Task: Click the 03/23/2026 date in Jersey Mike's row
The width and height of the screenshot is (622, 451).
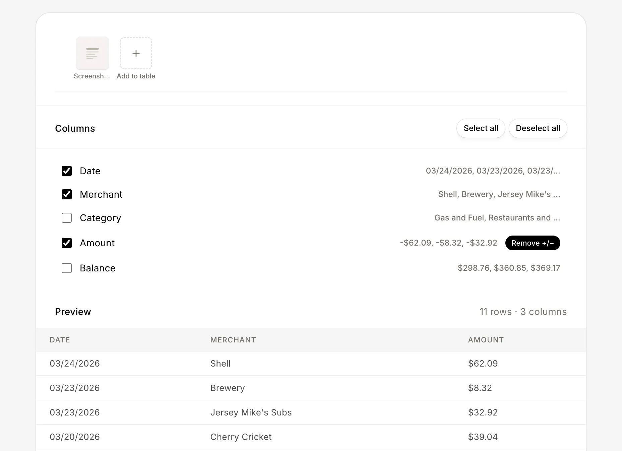Action: [x=75, y=412]
